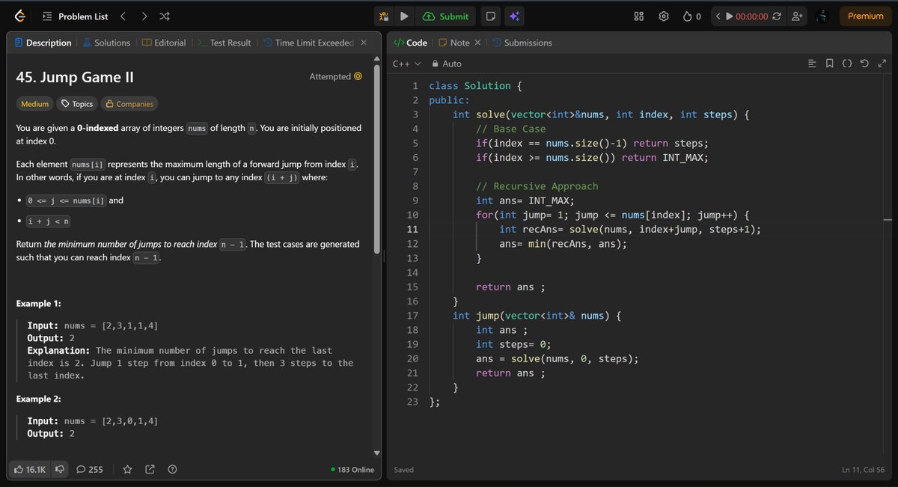Open the Submissions tab
Image resolution: width=898 pixels, height=487 pixels.
click(x=522, y=43)
